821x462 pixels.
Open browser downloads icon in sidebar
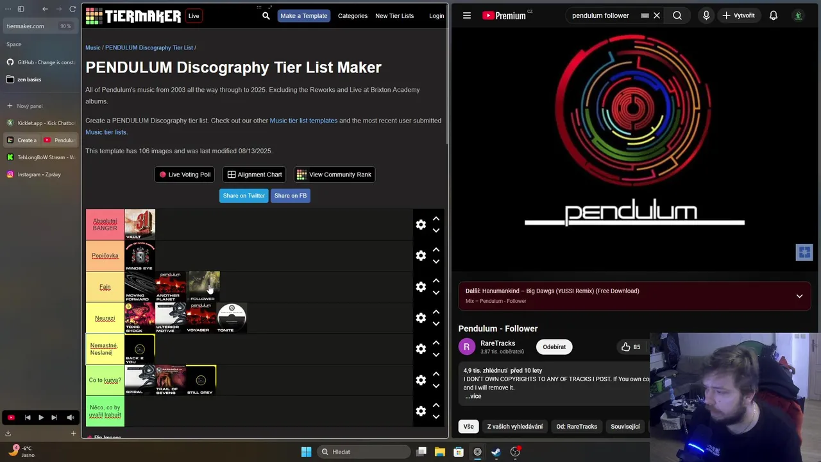pyautogui.click(x=8, y=433)
